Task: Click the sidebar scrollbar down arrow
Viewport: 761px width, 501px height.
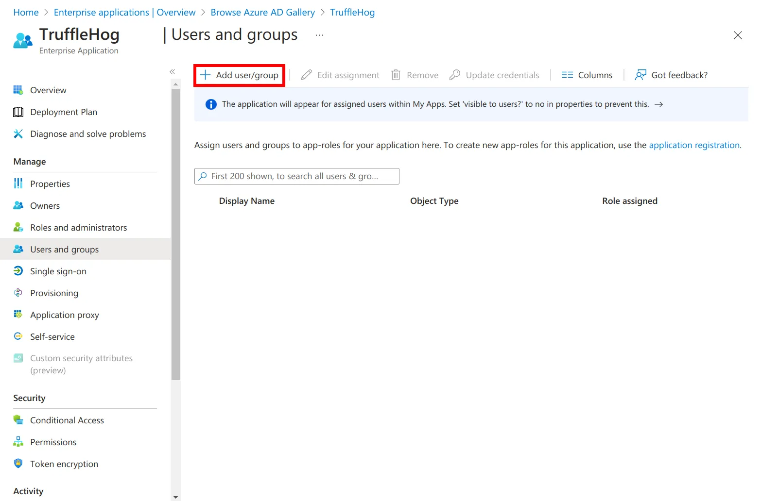Action: (x=176, y=497)
